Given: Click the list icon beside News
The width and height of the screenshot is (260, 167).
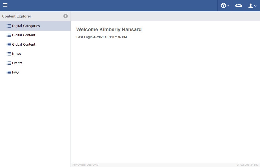Looking at the screenshot, I should pyautogui.click(x=9, y=54).
